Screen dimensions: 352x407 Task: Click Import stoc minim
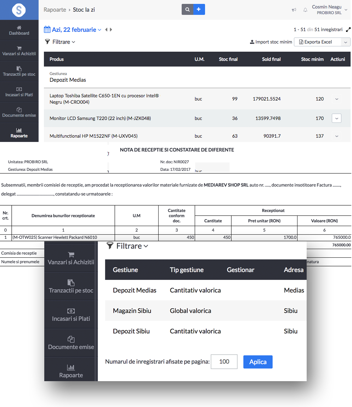click(271, 42)
